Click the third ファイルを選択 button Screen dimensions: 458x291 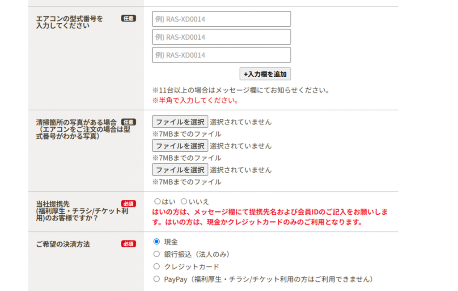(180, 170)
